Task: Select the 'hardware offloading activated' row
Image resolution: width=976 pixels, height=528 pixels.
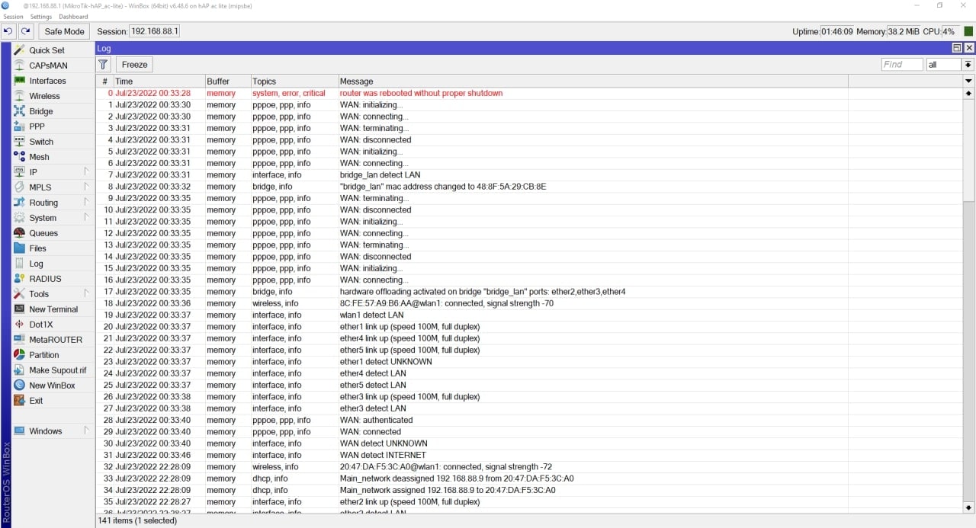Action: (529, 292)
